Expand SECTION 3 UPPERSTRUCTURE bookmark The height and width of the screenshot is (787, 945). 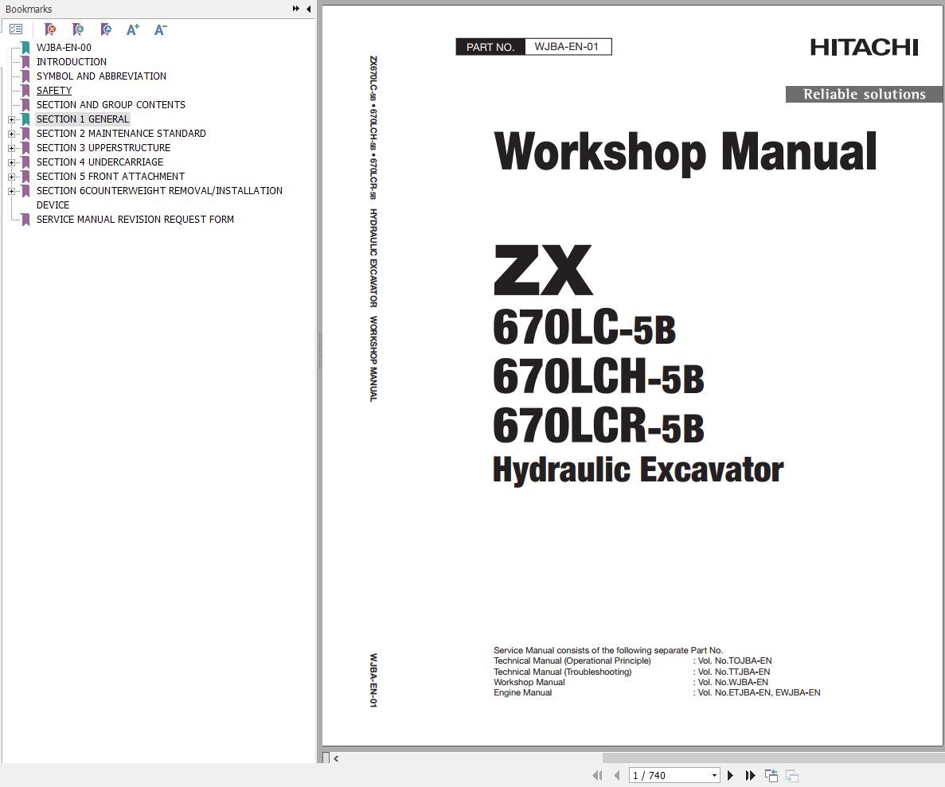pos(11,148)
